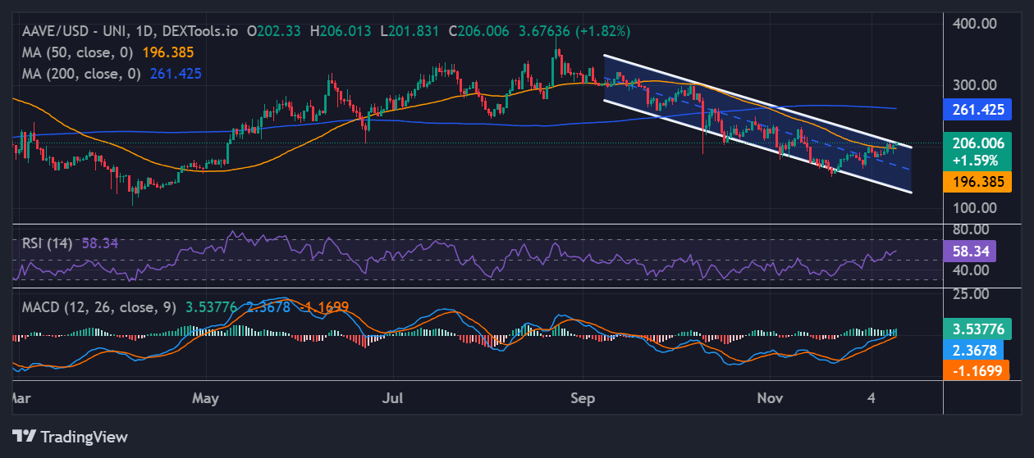Image resolution: width=1034 pixels, height=458 pixels.
Task: Click the 100.00 price axis label
Action: click(x=974, y=208)
